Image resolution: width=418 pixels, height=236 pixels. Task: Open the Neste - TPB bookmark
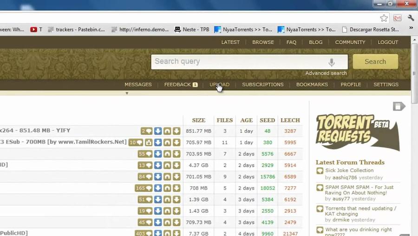pyautogui.click(x=192, y=30)
